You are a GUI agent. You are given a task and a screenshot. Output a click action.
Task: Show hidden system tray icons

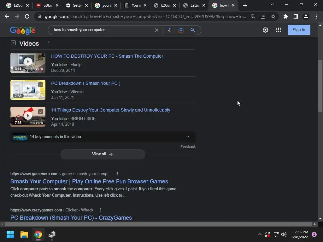click(260, 234)
